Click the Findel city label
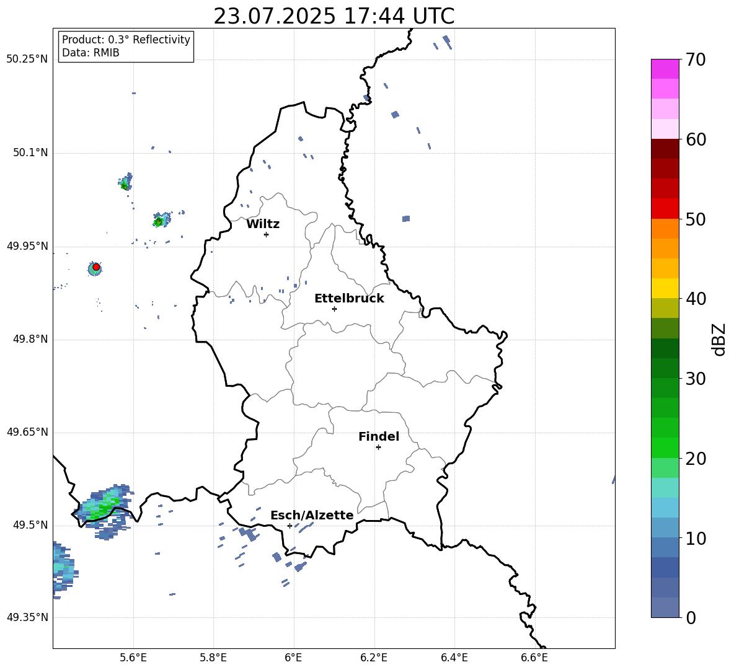 click(x=379, y=436)
